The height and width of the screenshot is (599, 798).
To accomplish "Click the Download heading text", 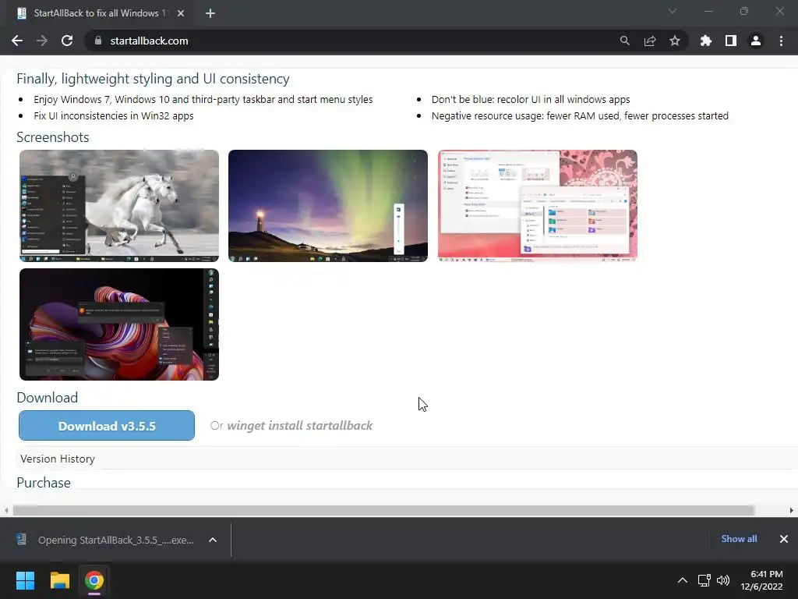I will point(48,397).
